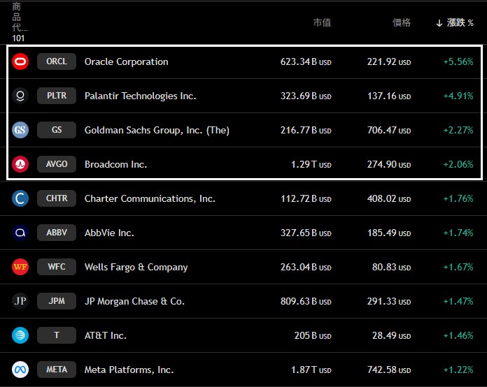Click the Wells Fargo logo icon
Viewport: 487px width, 387px height.
point(20,267)
